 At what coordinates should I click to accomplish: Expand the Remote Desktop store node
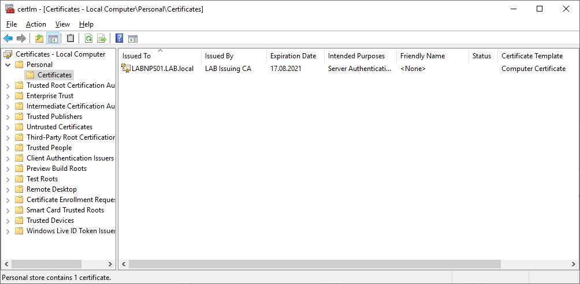8,189
